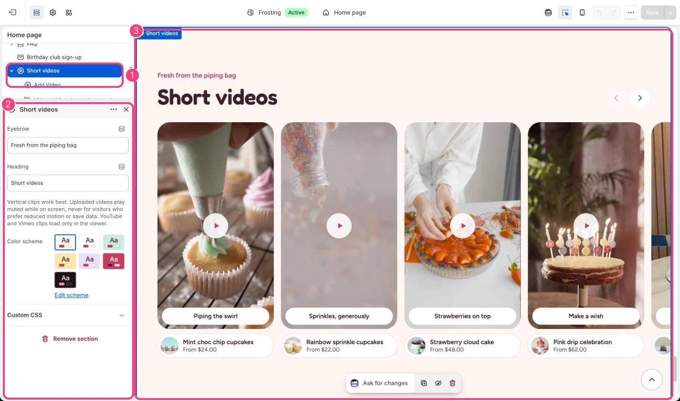The height and width of the screenshot is (401, 680).
Task: Play the Piping the swirl video
Action: click(216, 226)
